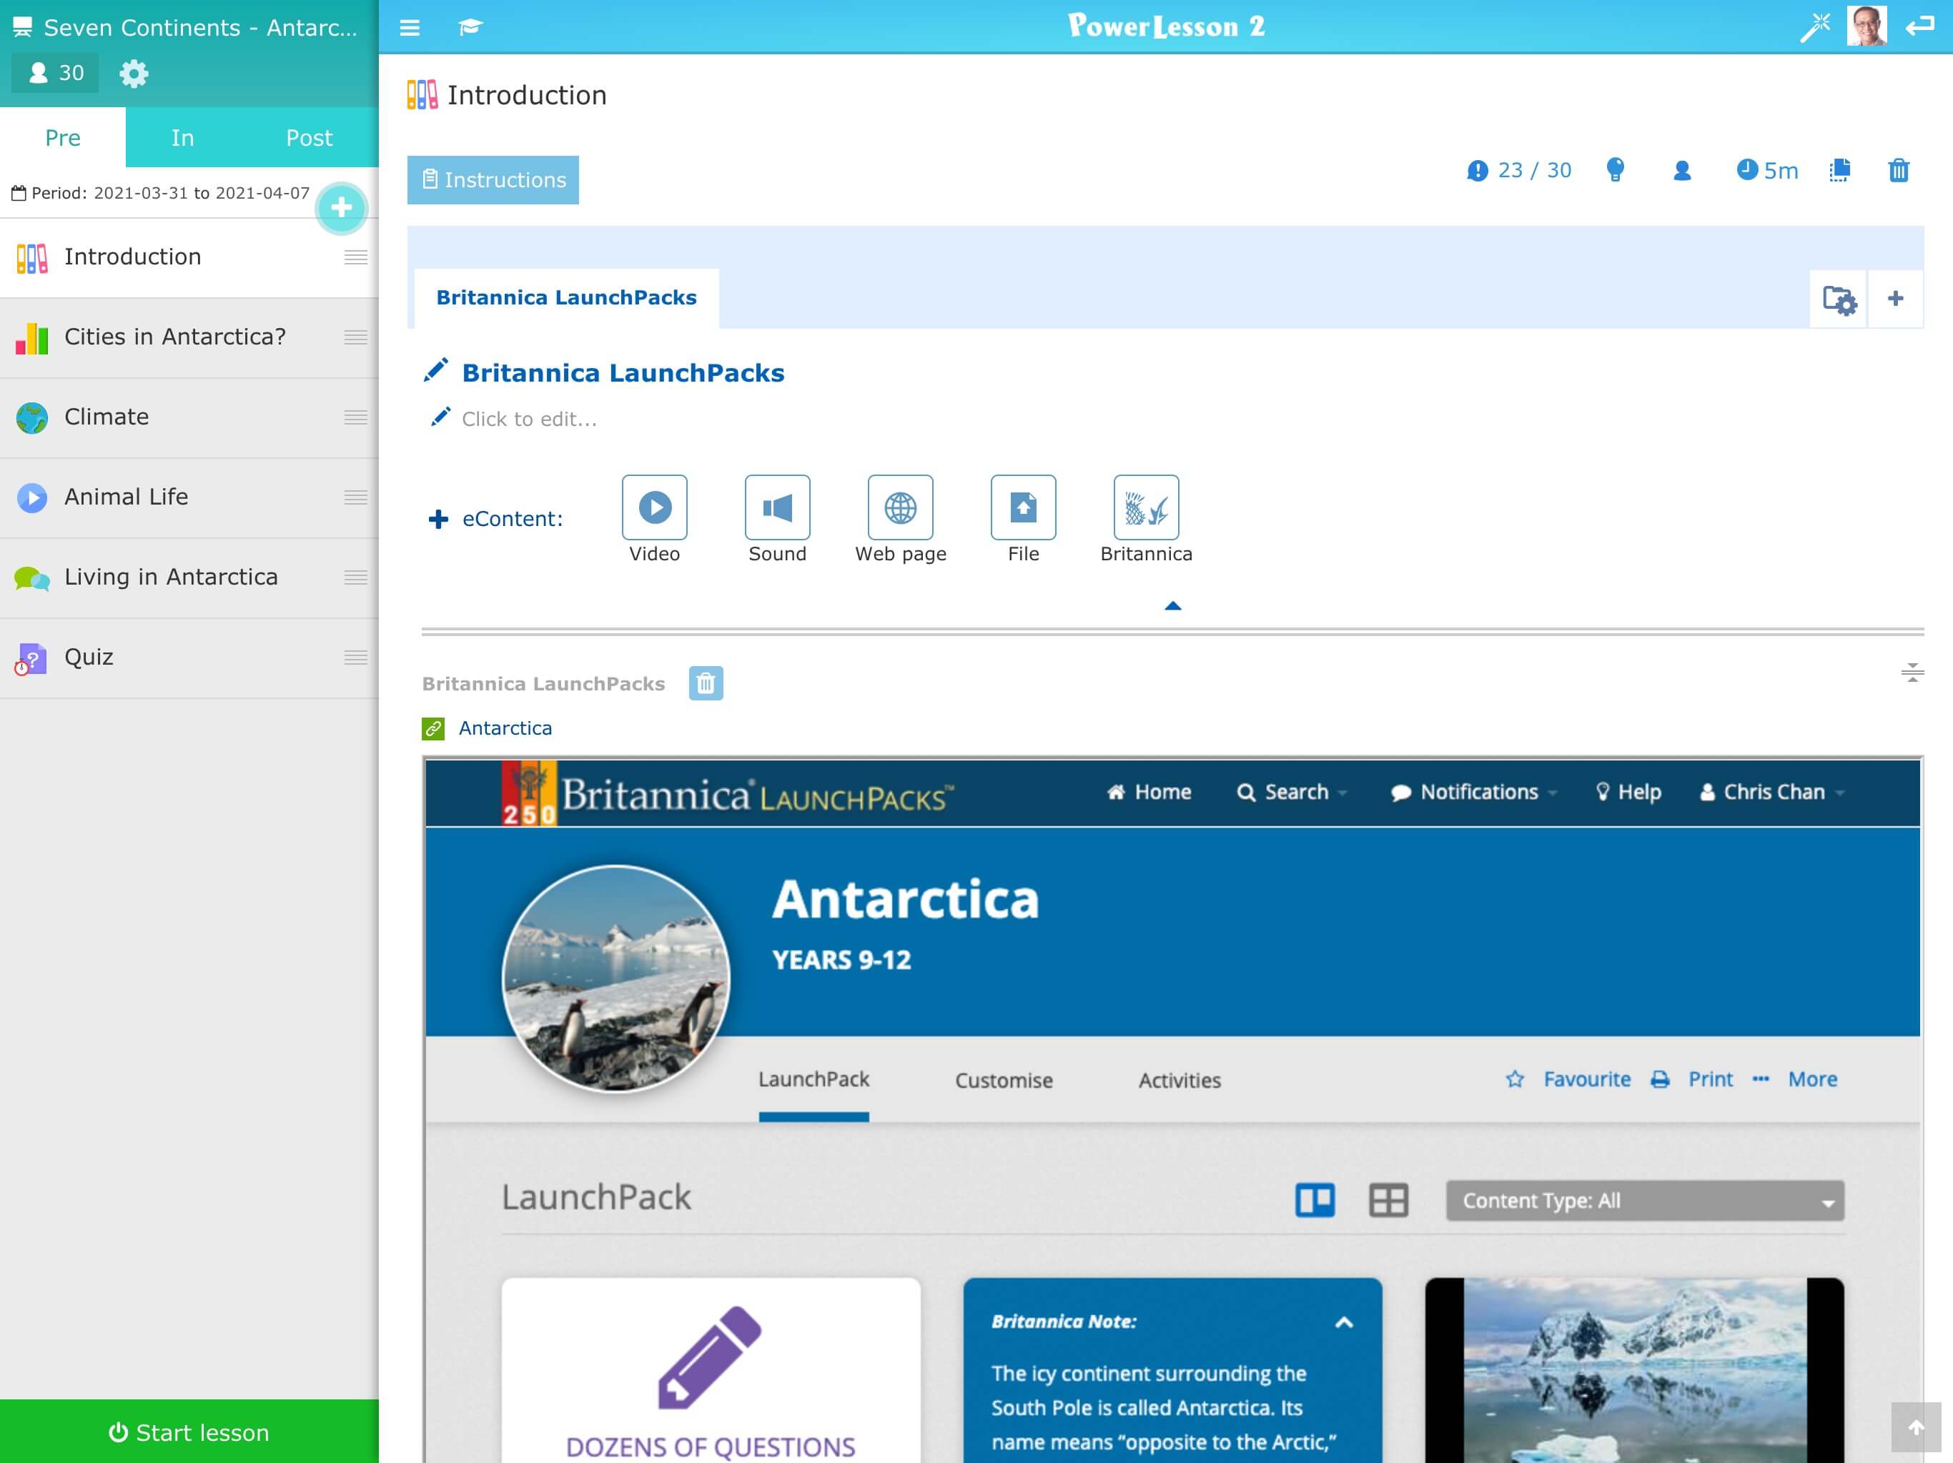Switch to two-column layout view
Viewport: 1953px width, 1463px height.
[x=1315, y=1201]
